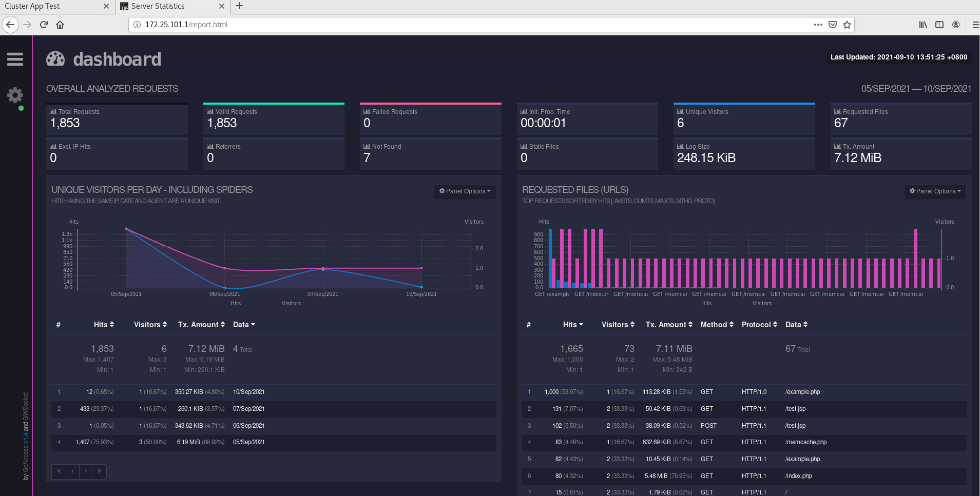Bookmark this page with star icon
The height and width of the screenshot is (496, 980).
[847, 25]
